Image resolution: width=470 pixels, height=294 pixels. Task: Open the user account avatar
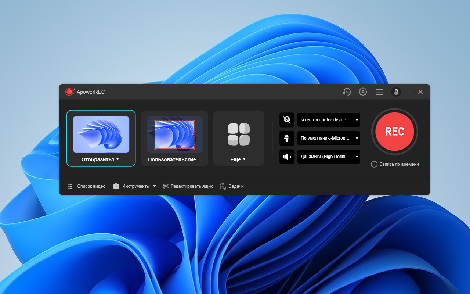point(396,92)
